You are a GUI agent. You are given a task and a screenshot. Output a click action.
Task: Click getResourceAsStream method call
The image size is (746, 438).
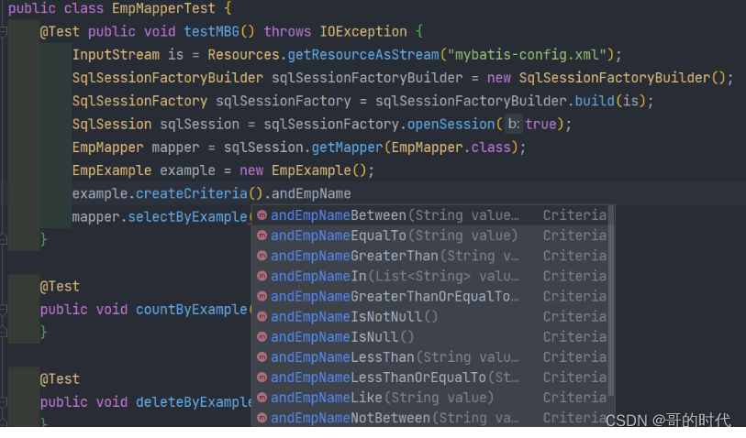point(363,55)
